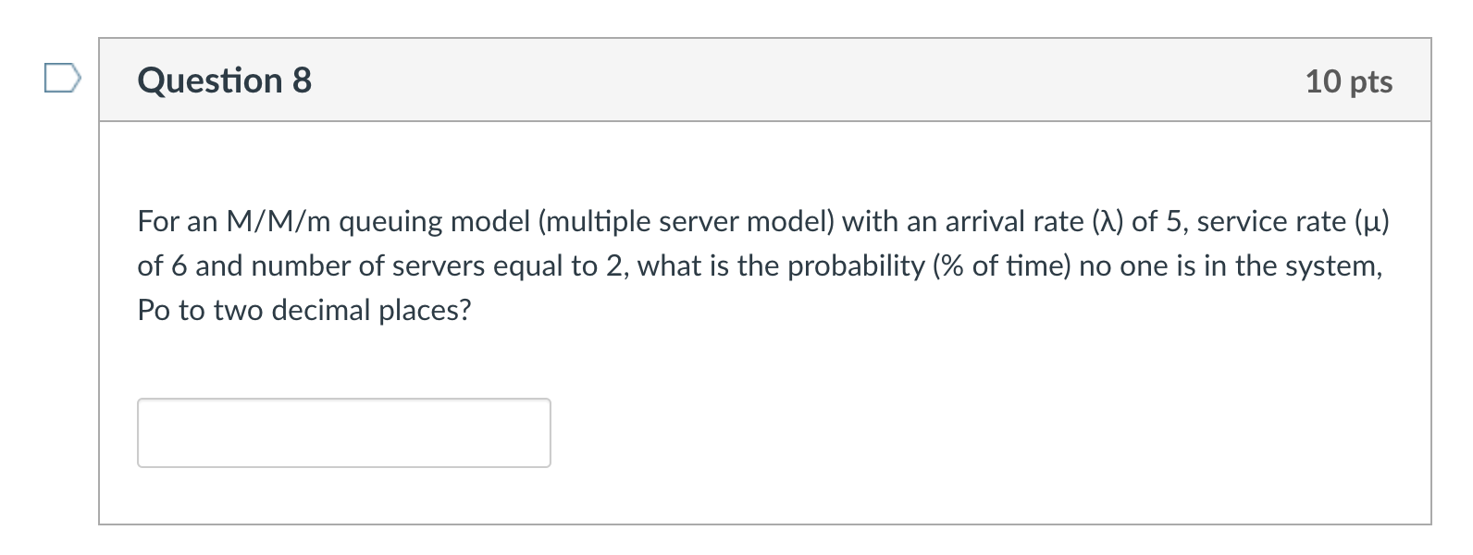
Task: Click the word probability in the question
Action: [x=855, y=266]
